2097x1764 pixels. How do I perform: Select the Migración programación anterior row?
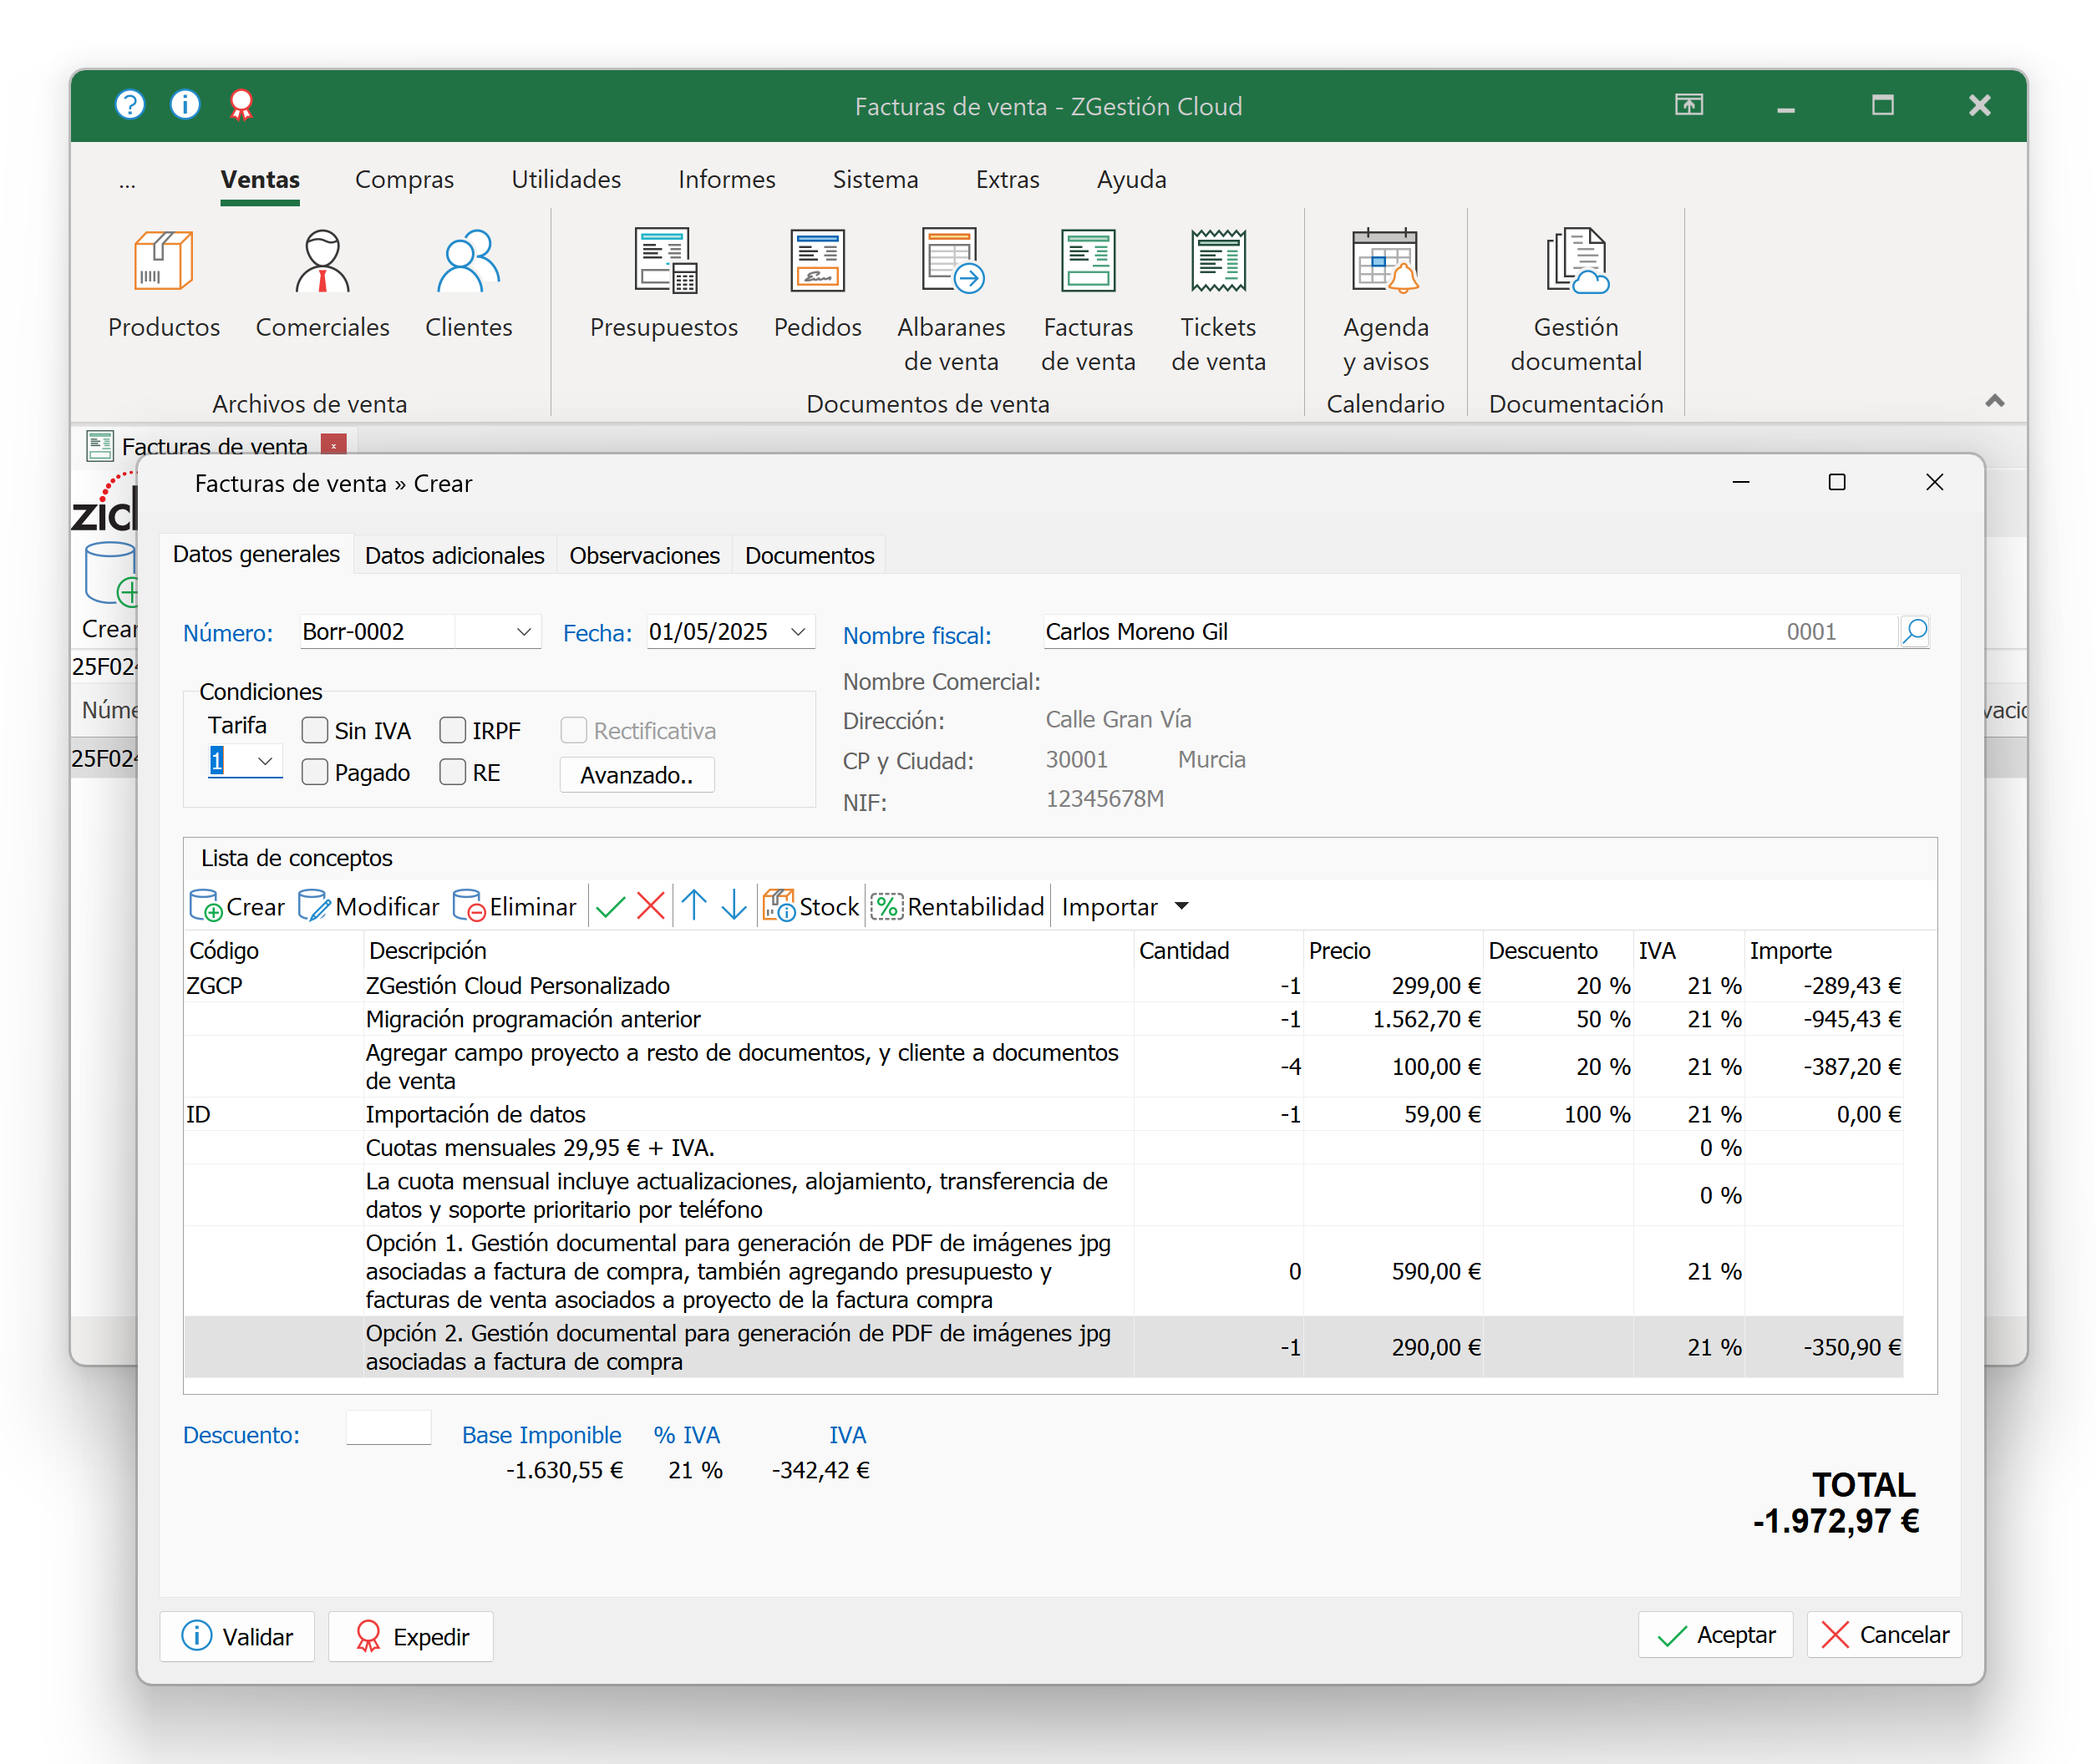(1043, 1019)
